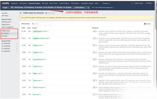Click the coldesi.com domain link
This screenshot has width=157, height=99.
pyautogui.click(x=37, y=66)
